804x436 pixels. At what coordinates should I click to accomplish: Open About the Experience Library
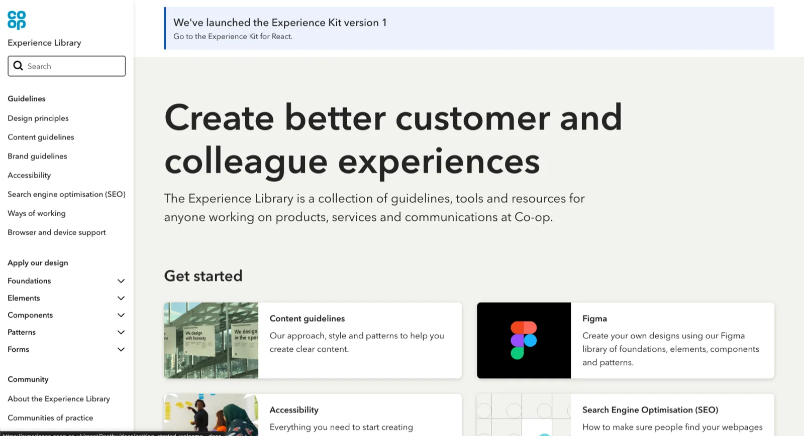[x=59, y=399]
